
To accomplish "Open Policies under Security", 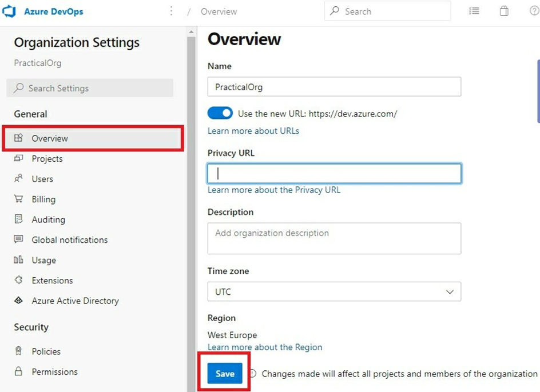I will coord(46,351).
